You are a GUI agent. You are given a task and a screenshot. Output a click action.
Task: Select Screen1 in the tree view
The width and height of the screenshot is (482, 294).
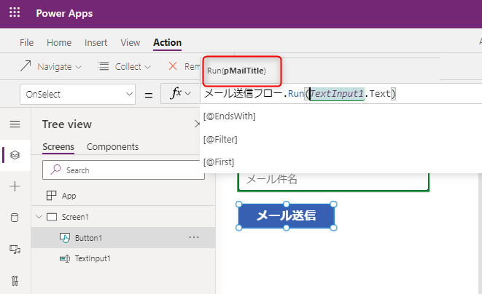tap(75, 217)
